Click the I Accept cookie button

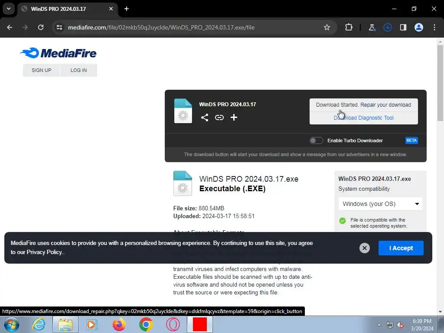click(x=401, y=248)
